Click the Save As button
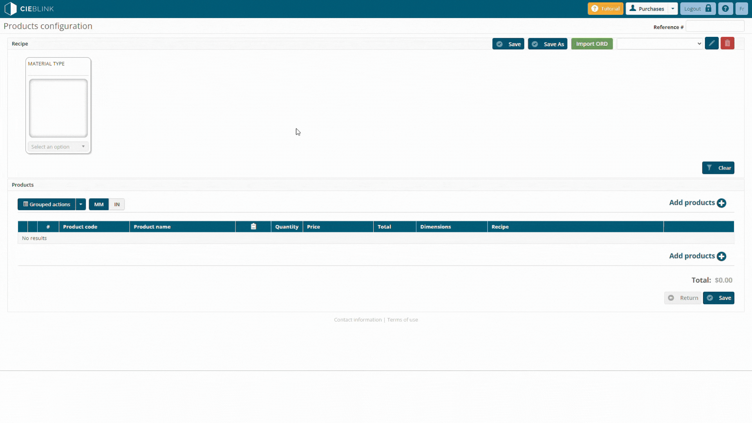752x423 pixels. pos(548,44)
